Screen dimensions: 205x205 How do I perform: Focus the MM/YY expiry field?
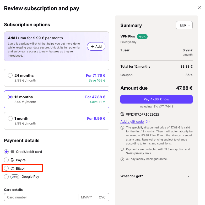87,197
